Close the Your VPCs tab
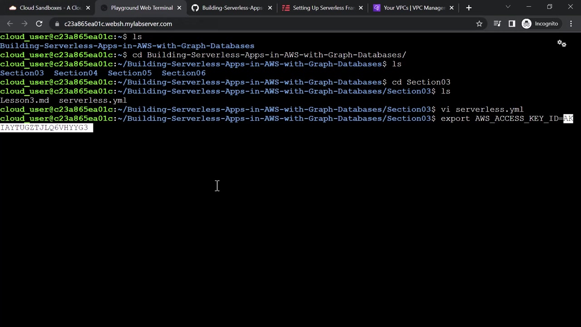This screenshot has height=327, width=581. (452, 8)
